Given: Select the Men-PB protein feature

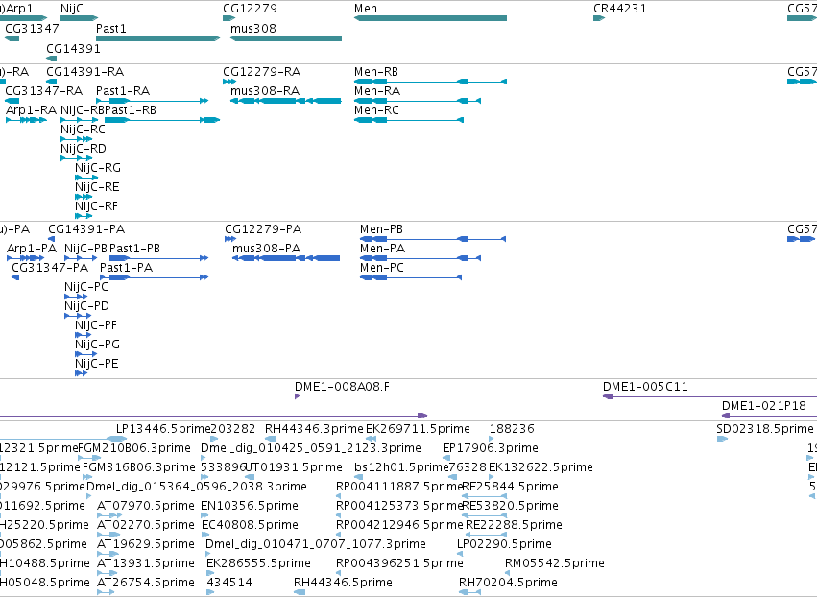Looking at the screenshot, I should [433, 239].
